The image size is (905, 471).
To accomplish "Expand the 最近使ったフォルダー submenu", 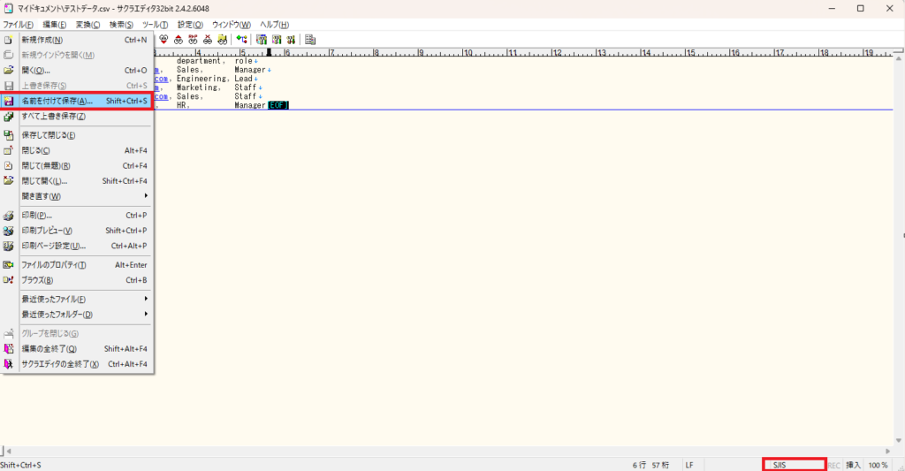I will (146, 315).
